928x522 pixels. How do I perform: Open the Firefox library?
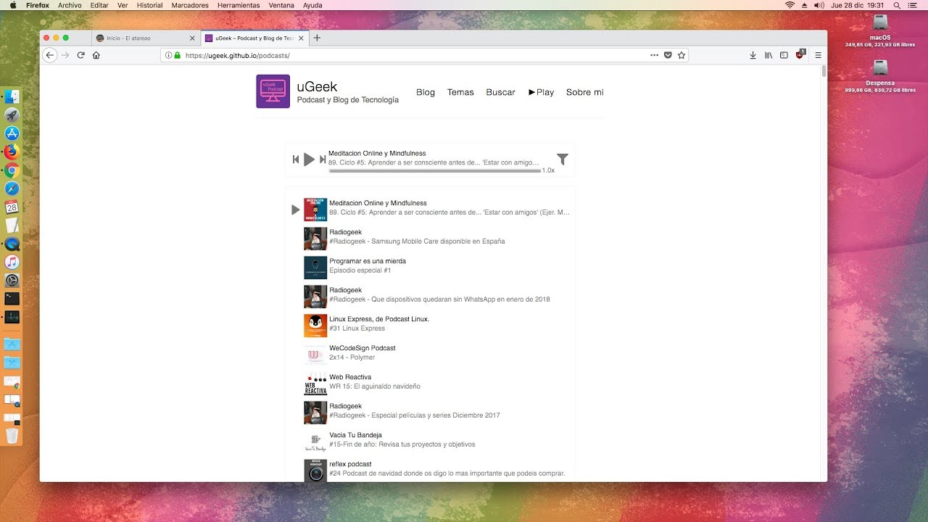[768, 55]
